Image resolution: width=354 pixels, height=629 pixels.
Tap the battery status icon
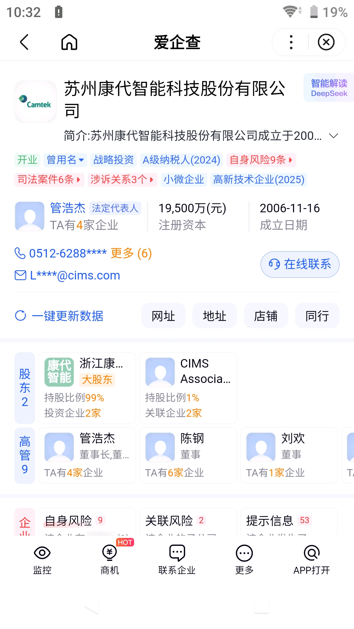coord(314,12)
